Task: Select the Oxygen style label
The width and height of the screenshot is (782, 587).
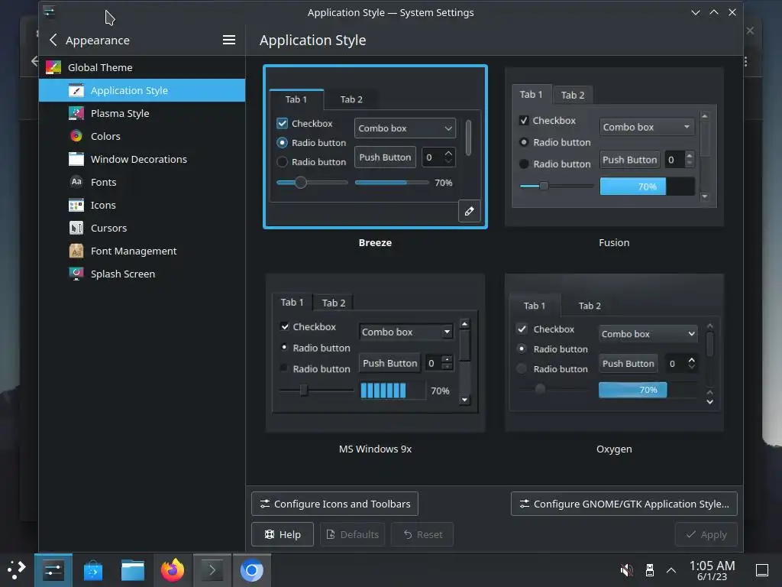Action: [x=614, y=449]
